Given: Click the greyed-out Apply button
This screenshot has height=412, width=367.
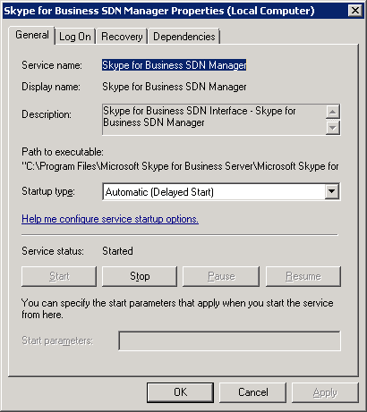Looking at the screenshot, I should (x=325, y=392).
